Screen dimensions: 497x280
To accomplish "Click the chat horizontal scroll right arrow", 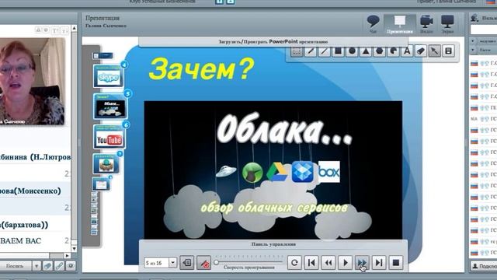I will pyautogui.click(x=67, y=255).
